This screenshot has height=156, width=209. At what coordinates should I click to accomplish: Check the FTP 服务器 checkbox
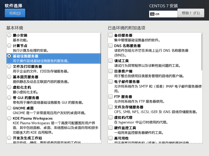(x=111, y=96)
